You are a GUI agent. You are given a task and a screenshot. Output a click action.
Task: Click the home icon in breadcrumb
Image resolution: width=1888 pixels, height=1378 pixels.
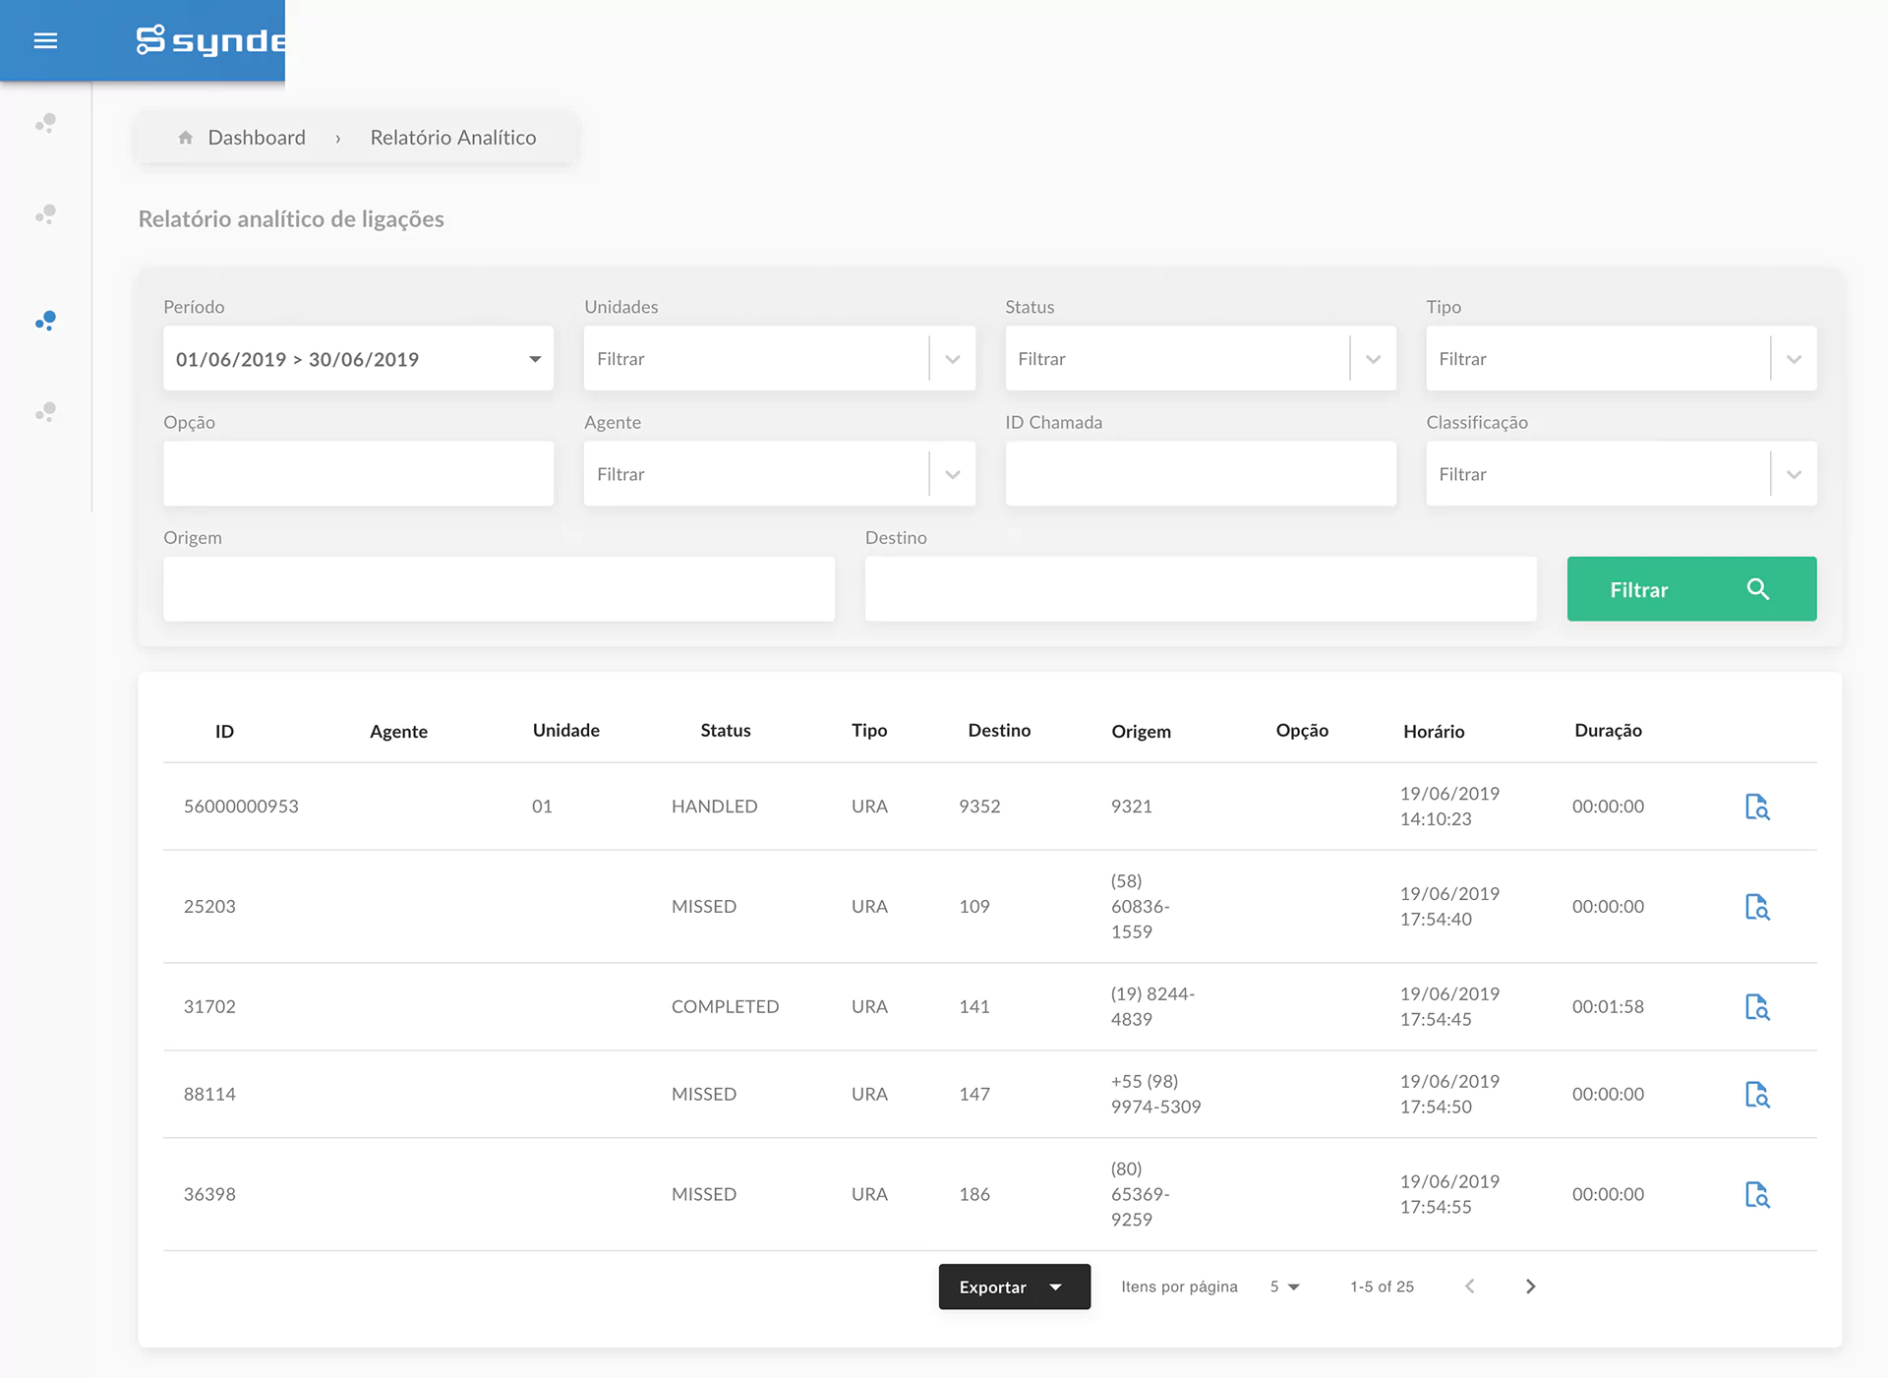185,138
